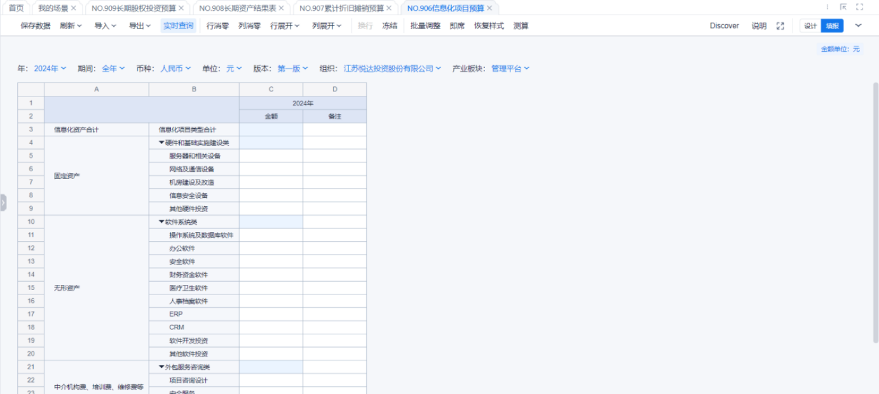The image size is (879, 394).
Task: Open the 年 2024年 dropdown
Action: click(x=50, y=69)
